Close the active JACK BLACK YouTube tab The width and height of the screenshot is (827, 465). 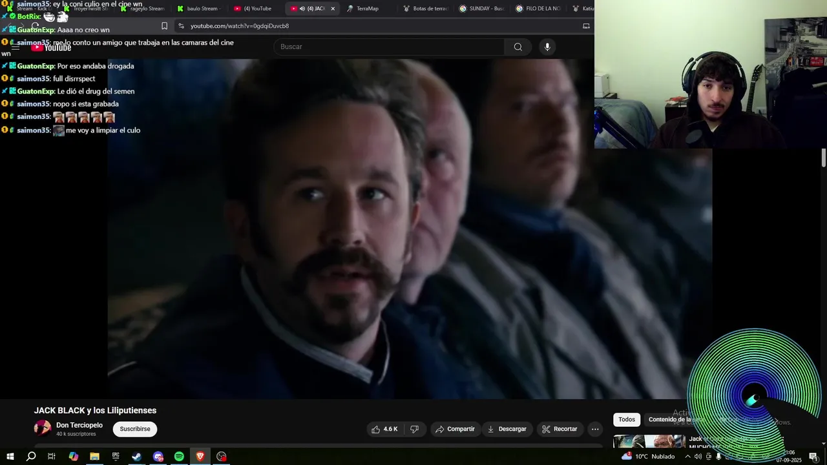(333, 8)
